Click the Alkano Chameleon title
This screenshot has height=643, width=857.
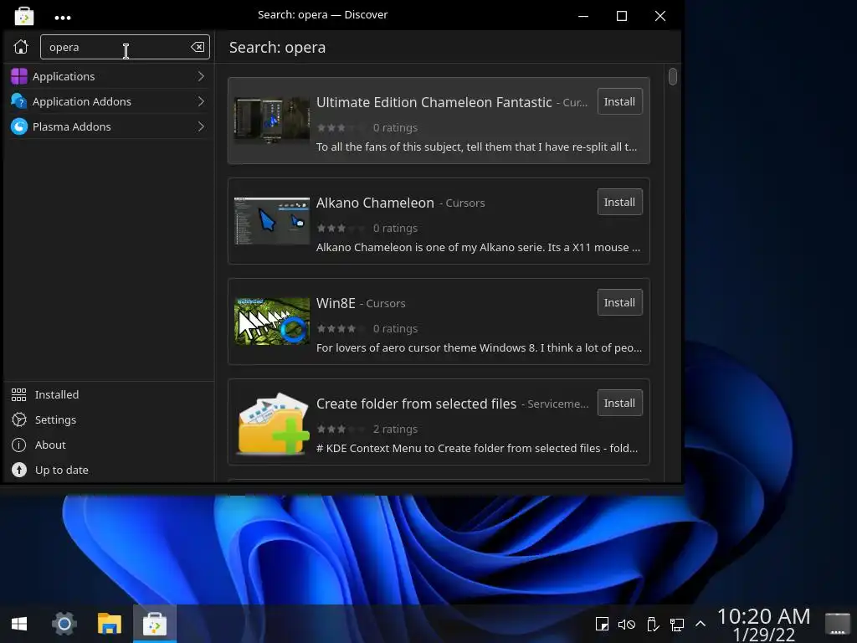375,203
